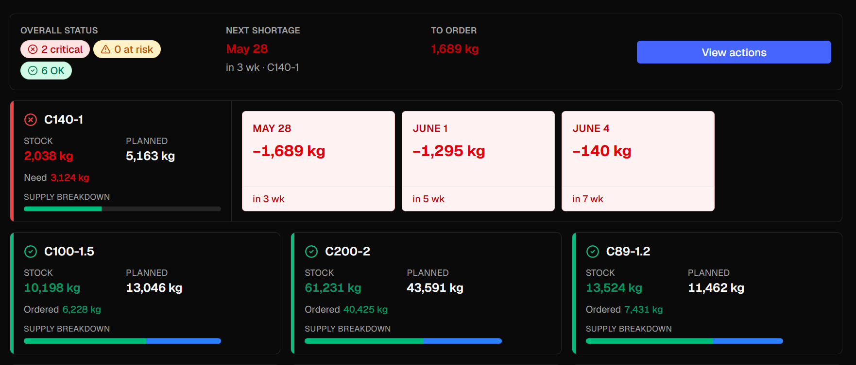Open the JUNE 1 shortage card
Viewport: 856px width, 365px height.
click(x=478, y=161)
